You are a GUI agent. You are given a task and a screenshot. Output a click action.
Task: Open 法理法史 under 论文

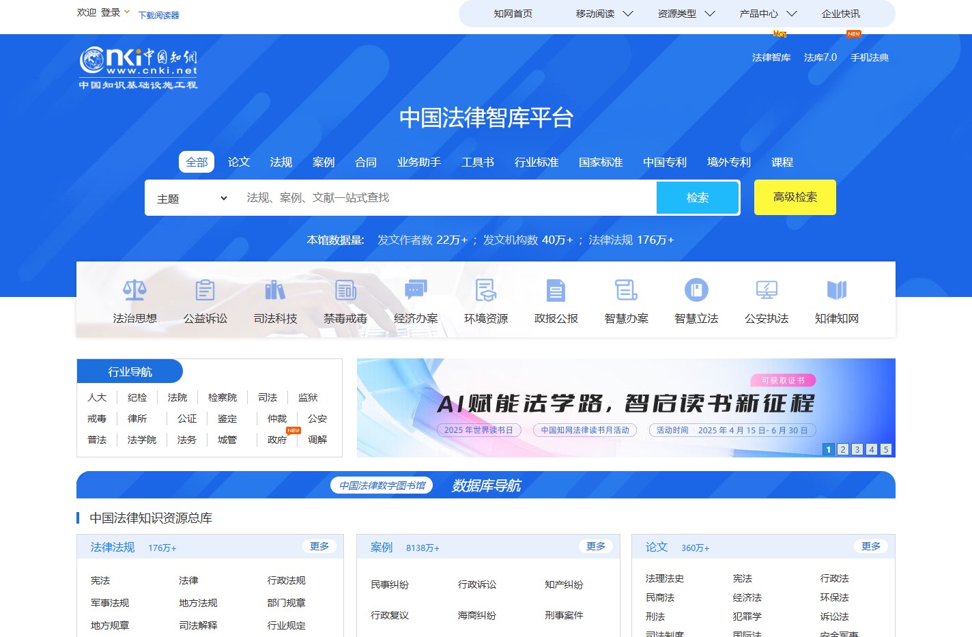tap(665, 578)
